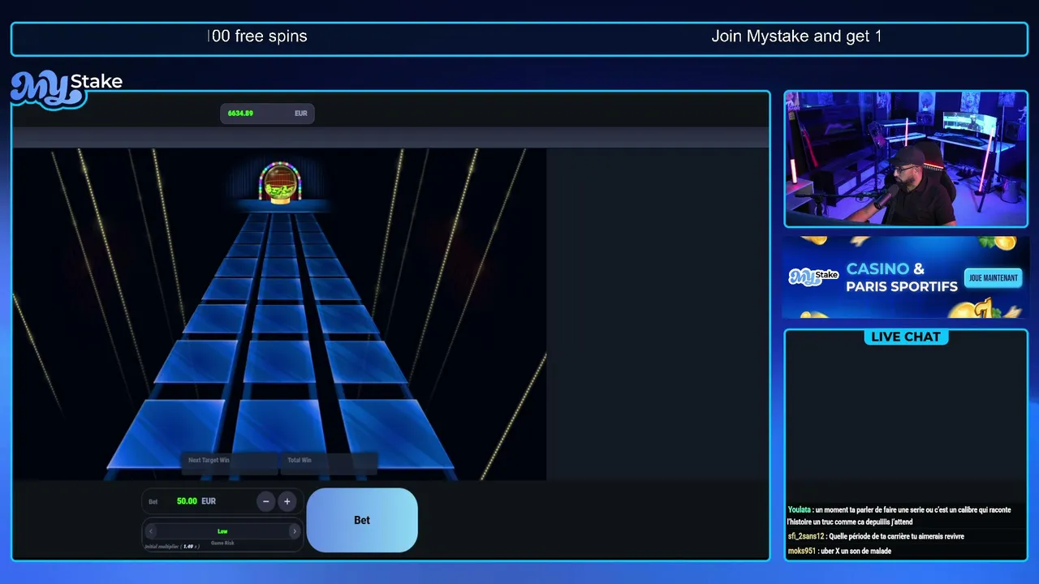
Task: Click the green Low risk label
Action: (222, 531)
